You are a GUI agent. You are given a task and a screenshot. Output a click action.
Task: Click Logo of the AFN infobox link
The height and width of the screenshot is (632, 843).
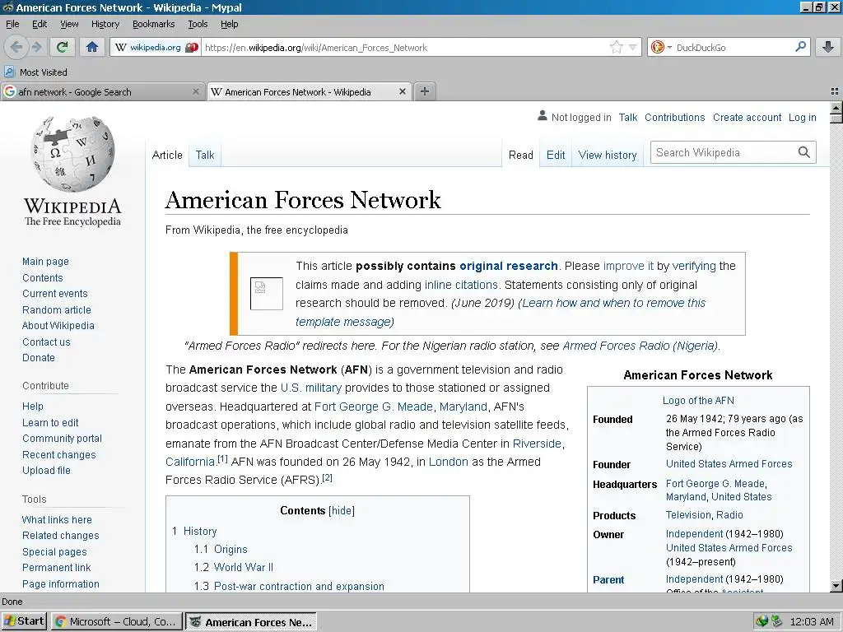[698, 401]
